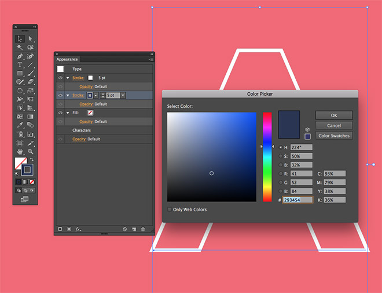Select the Mesh tool
The width and height of the screenshot is (382, 293).
tap(20, 117)
